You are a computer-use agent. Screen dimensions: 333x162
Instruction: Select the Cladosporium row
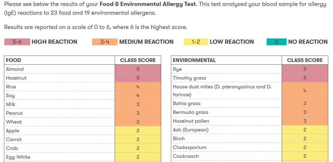[249, 147]
